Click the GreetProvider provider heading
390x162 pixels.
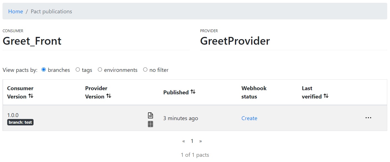235,41
